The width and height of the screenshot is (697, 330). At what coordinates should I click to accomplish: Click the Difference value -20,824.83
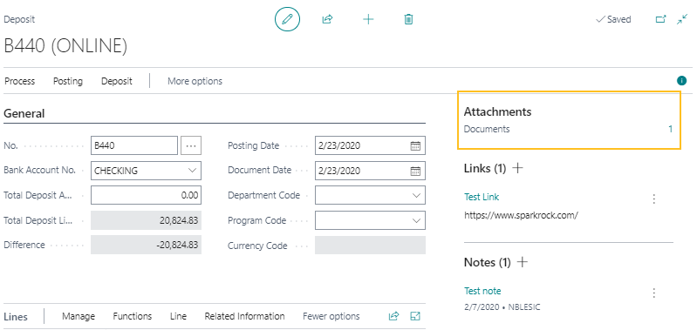[146, 245]
